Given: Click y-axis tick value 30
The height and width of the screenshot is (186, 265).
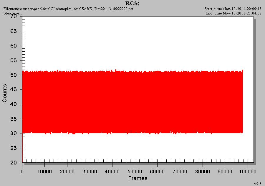Looking at the screenshot, I should (x=14, y=133).
